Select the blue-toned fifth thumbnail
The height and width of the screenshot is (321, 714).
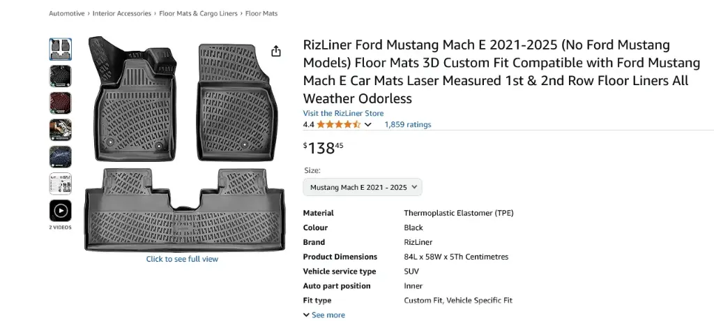[x=60, y=156]
